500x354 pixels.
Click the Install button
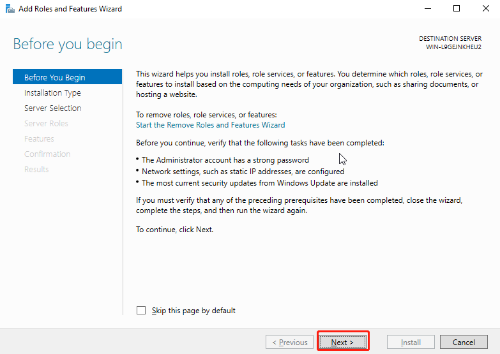(411, 343)
